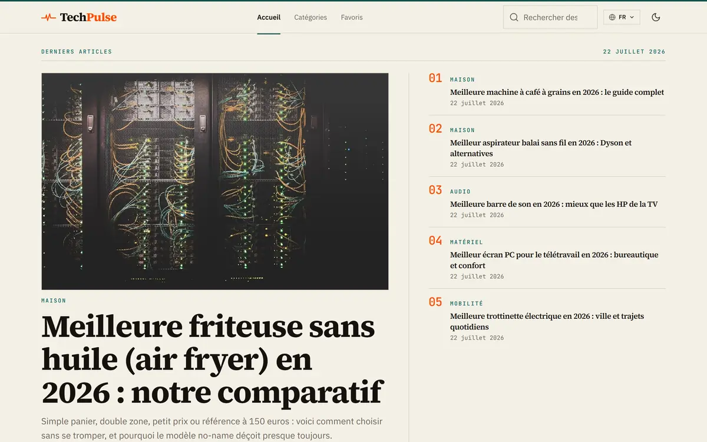Open the air fryer comparatif headline
This screenshot has width=707, height=442.
coord(213,359)
